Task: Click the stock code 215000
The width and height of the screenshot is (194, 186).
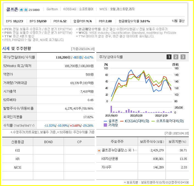Action: click(34, 10)
